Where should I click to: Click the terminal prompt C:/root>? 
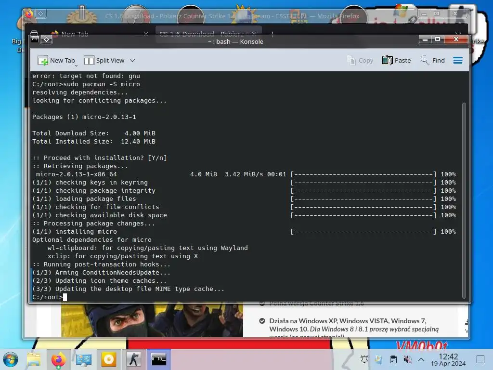click(47, 297)
